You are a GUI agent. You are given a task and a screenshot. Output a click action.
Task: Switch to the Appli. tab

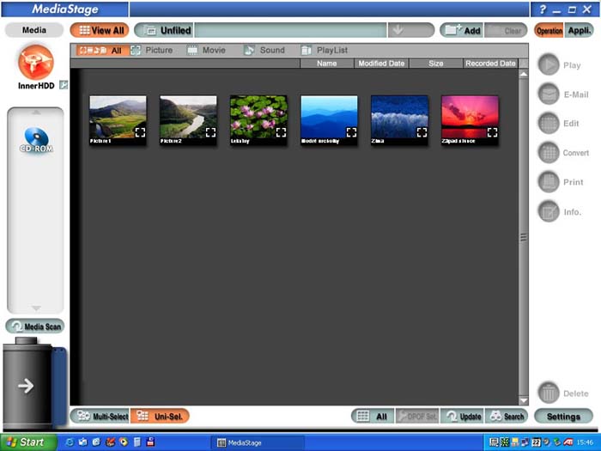[x=580, y=30]
